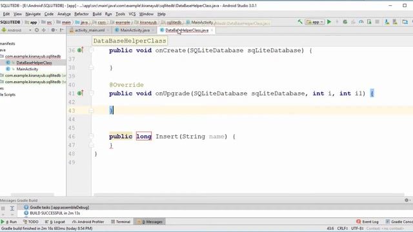The width and height of the screenshot is (413, 232).
Task: Collapse the onUpgrade method fold marker line 41
Action: click(x=91, y=93)
